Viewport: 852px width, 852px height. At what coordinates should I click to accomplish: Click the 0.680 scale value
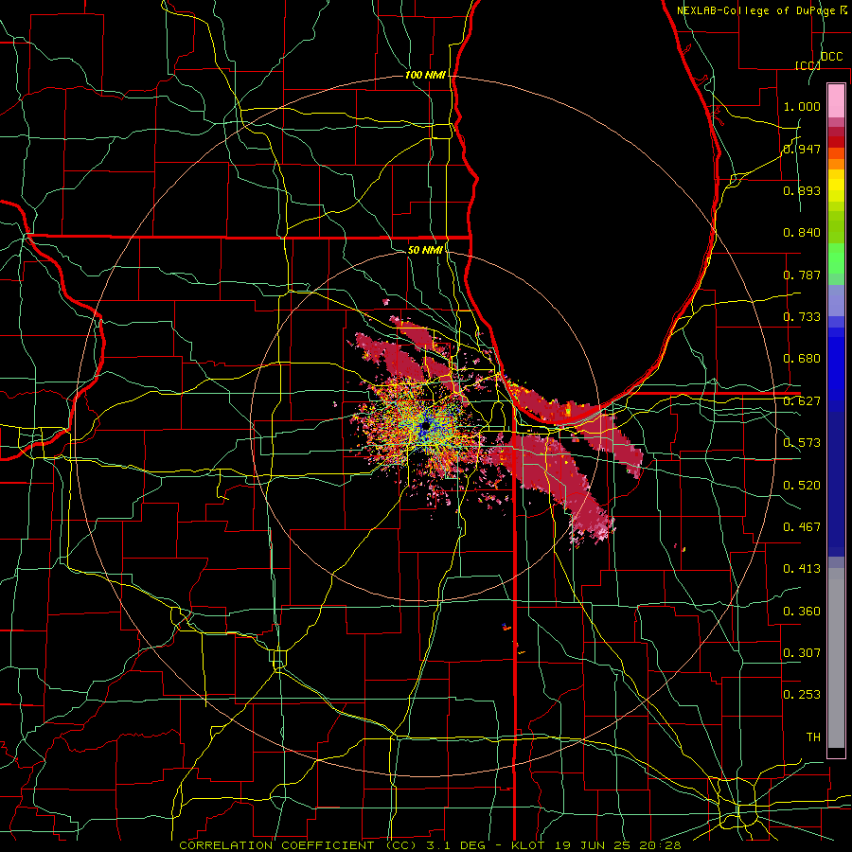point(802,359)
